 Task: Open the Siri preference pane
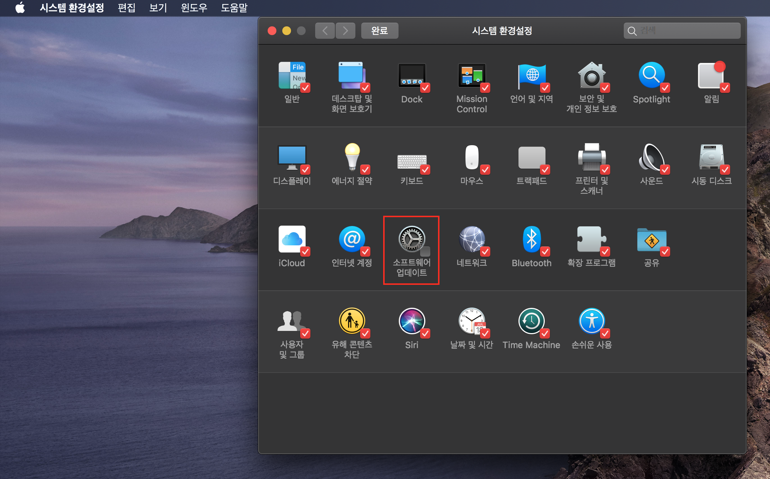click(411, 321)
